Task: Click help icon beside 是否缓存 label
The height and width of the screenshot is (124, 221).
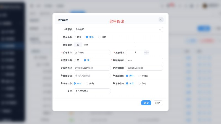Action: pos(114,76)
